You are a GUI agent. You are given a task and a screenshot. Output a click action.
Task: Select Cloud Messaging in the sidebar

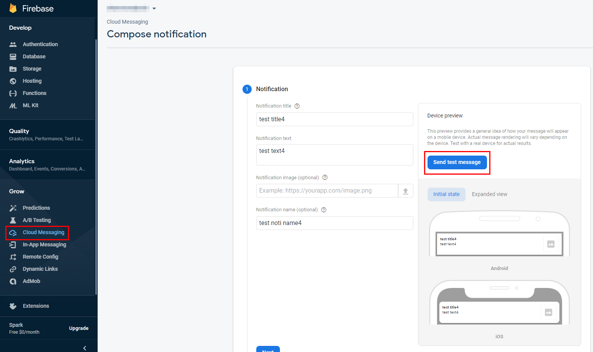43,232
